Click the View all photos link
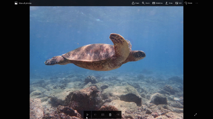The image size is (213, 119). pos(25,3)
